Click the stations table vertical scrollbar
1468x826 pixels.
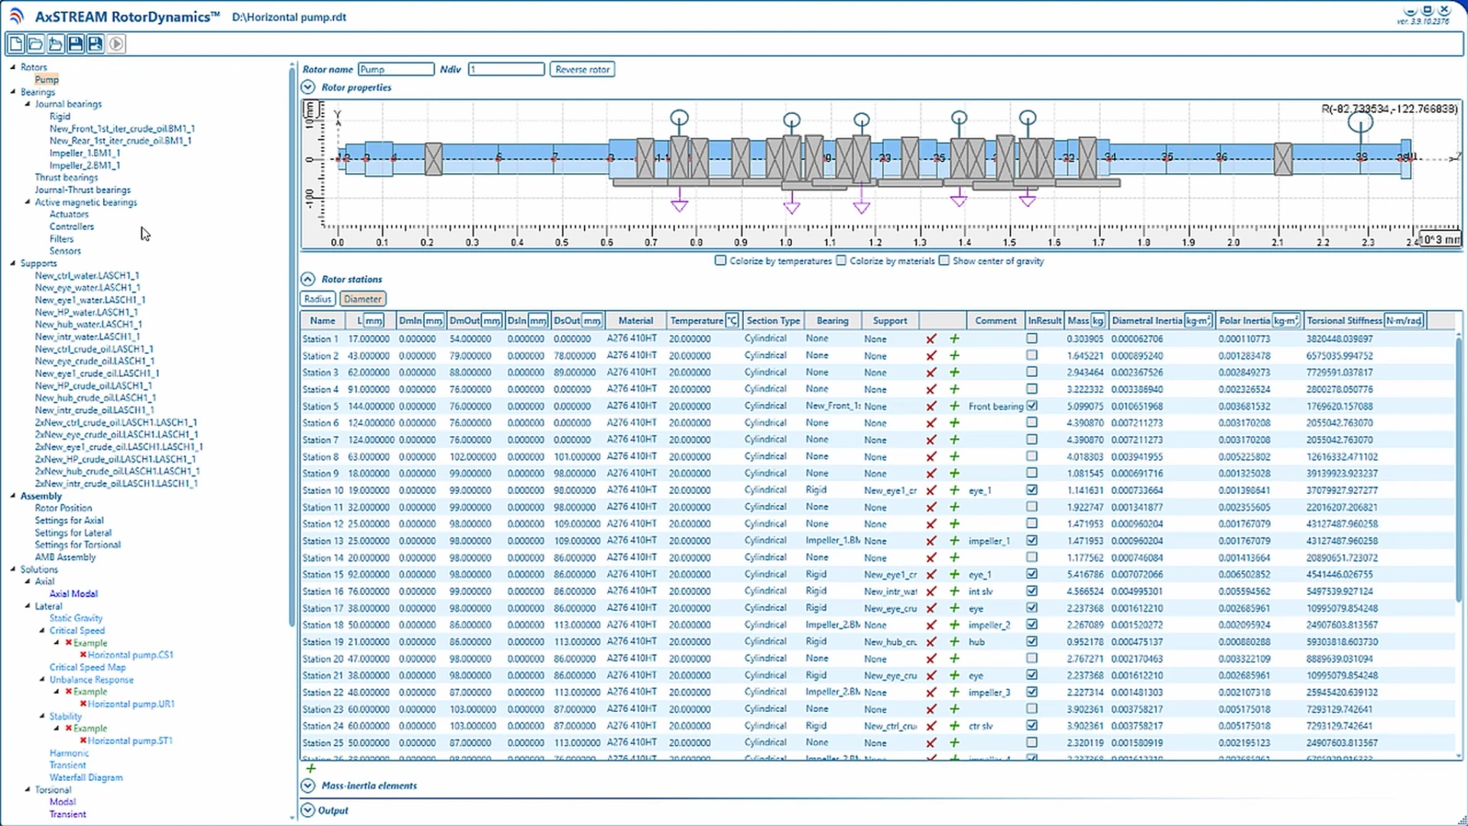point(1458,467)
